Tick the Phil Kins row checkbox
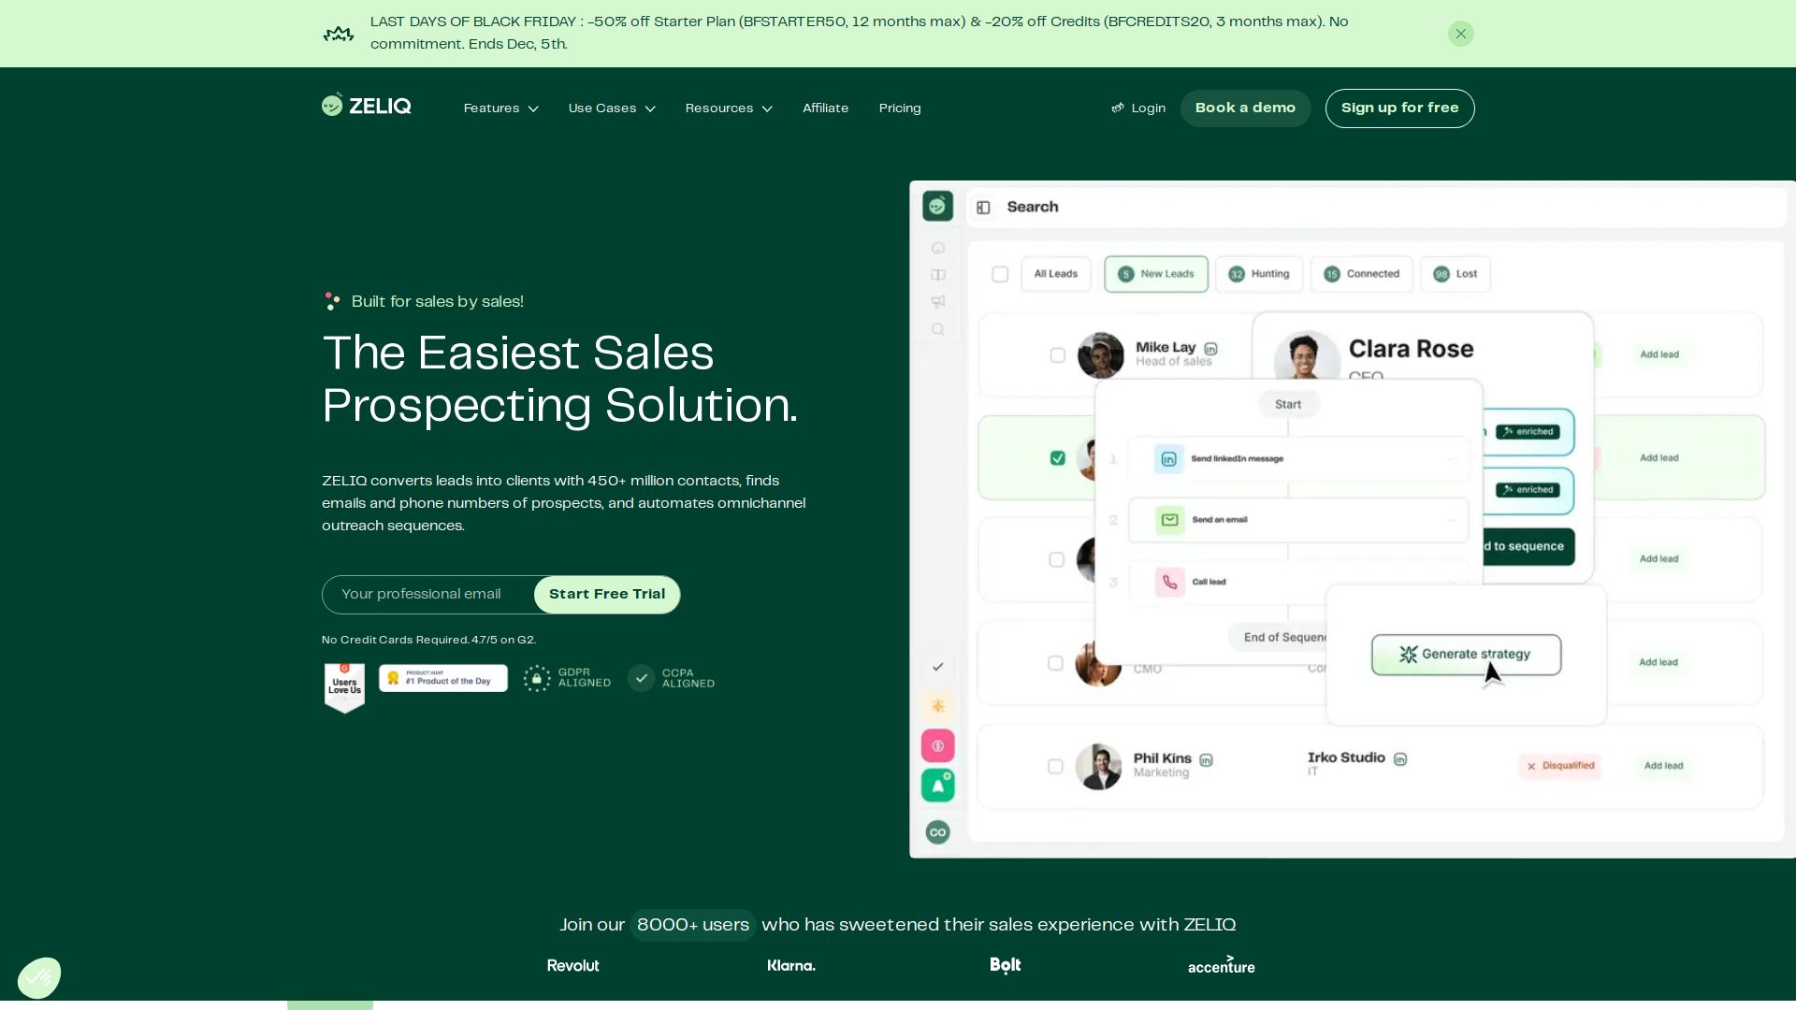This screenshot has width=1796, height=1010. coord(1055,766)
